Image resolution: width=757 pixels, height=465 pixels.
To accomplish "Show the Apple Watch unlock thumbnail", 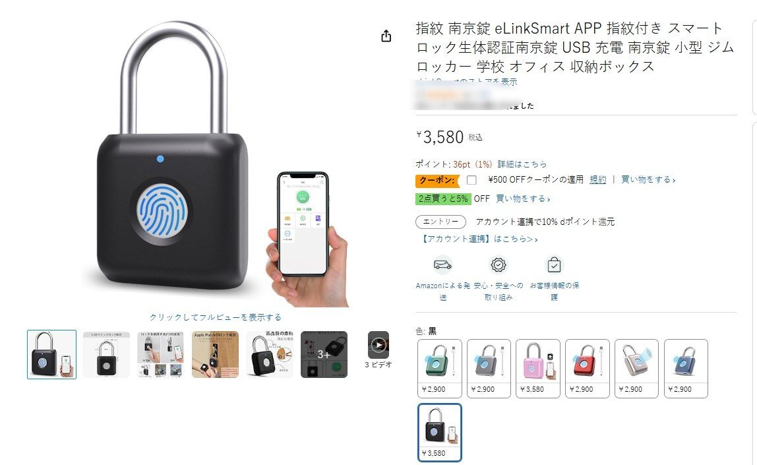I will 216,354.
